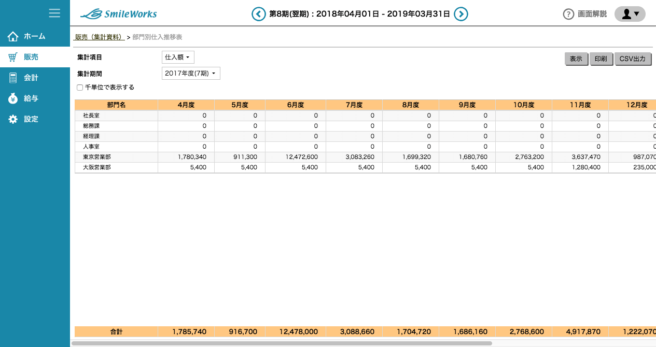The image size is (656, 347).
Task: Go to next fiscal period arrow
Action: [461, 14]
